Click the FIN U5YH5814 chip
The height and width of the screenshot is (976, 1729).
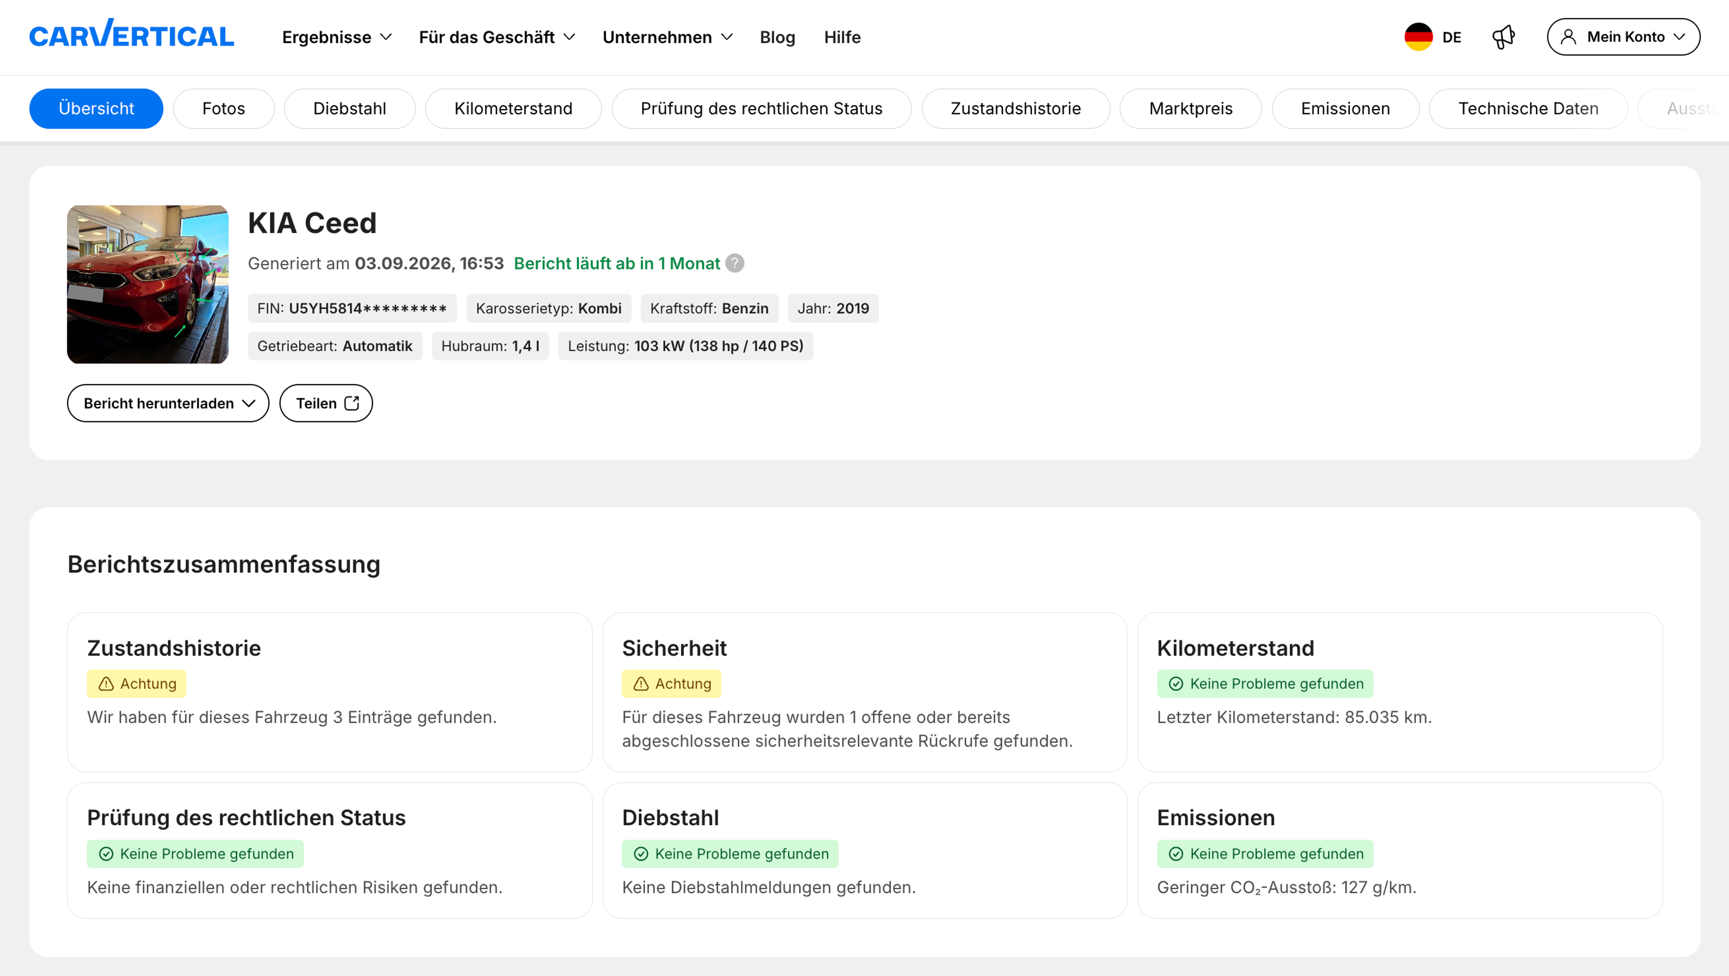(x=353, y=308)
